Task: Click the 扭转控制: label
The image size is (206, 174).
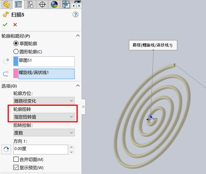Action: [x=23, y=125]
